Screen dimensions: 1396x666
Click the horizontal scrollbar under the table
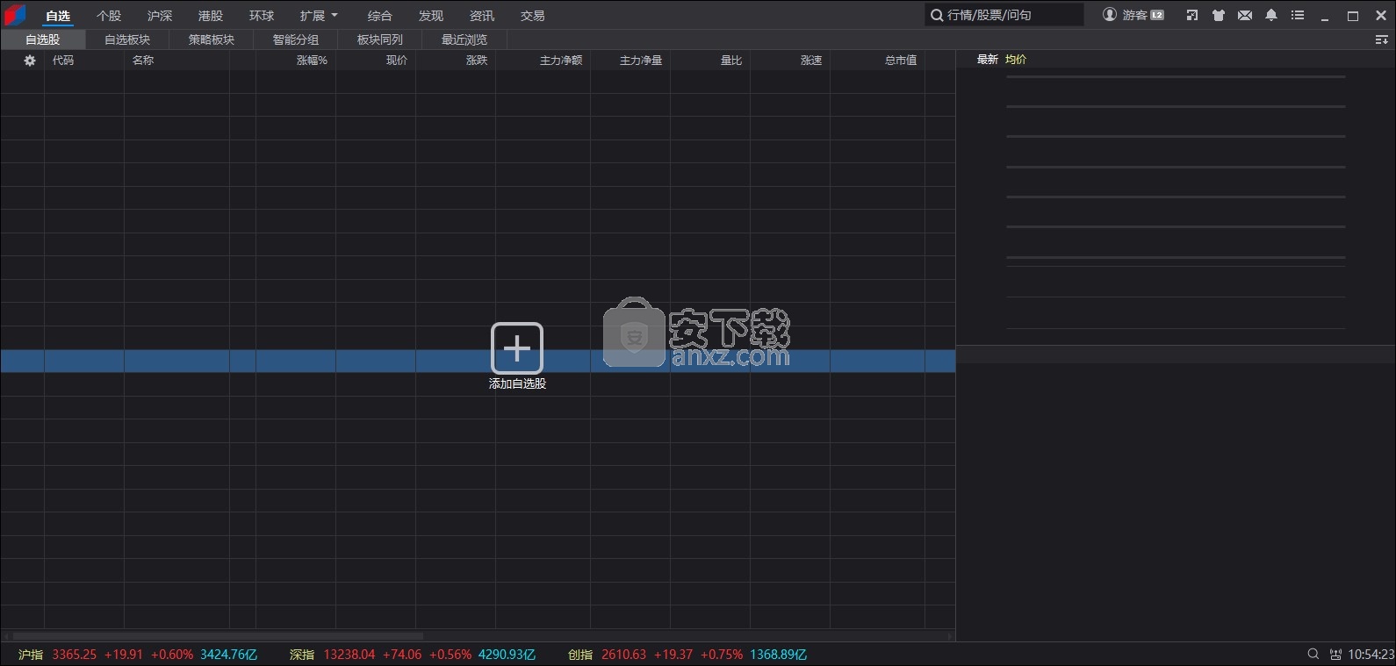click(218, 636)
